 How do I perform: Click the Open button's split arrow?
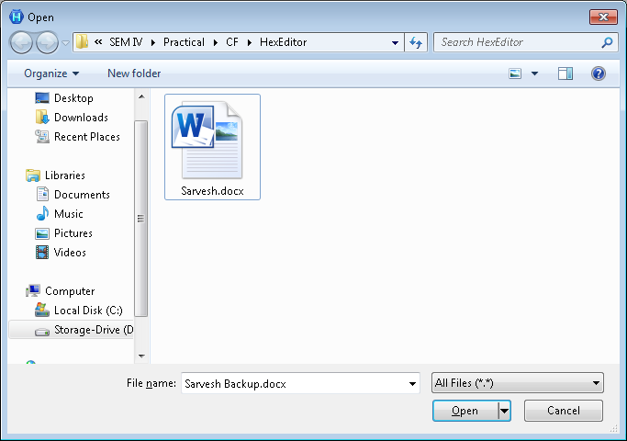(x=504, y=411)
